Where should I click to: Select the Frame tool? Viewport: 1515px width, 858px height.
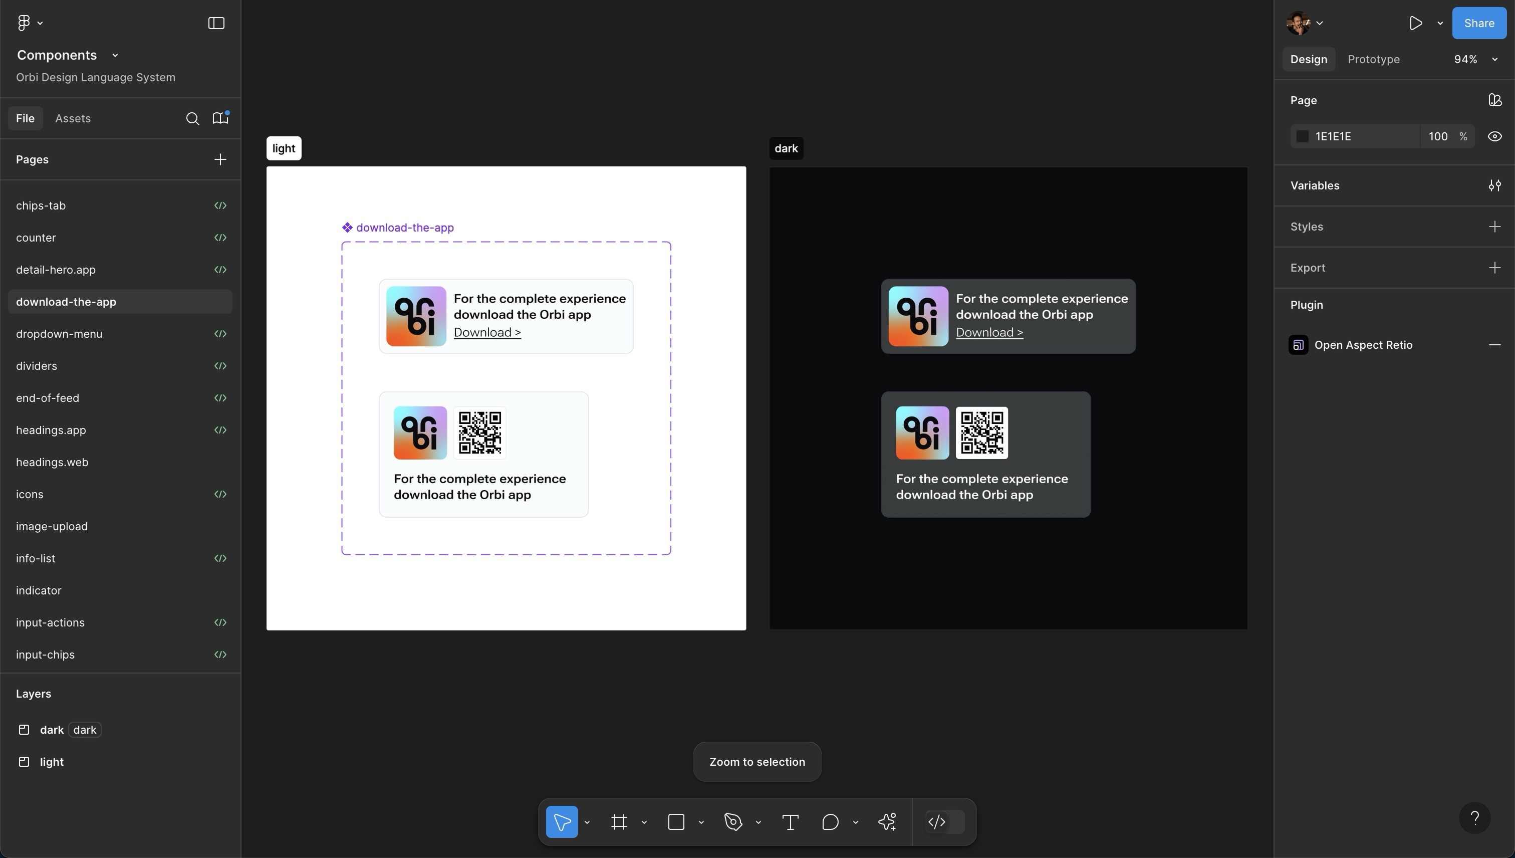(x=619, y=821)
